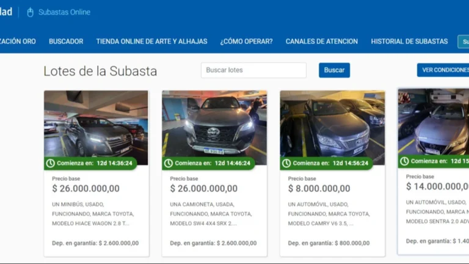The image size is (469, 264).
Task: Click clock icon on Sentra lot
Action: tap(404, 161)
